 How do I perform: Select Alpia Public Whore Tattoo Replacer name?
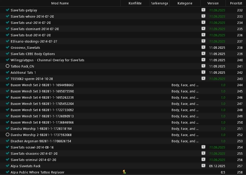pyautogui.click(x=37, y=172)
